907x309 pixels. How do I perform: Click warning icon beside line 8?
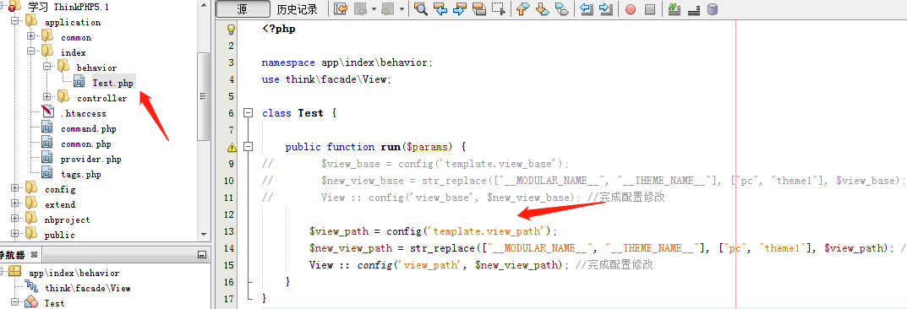coord(232,147)
